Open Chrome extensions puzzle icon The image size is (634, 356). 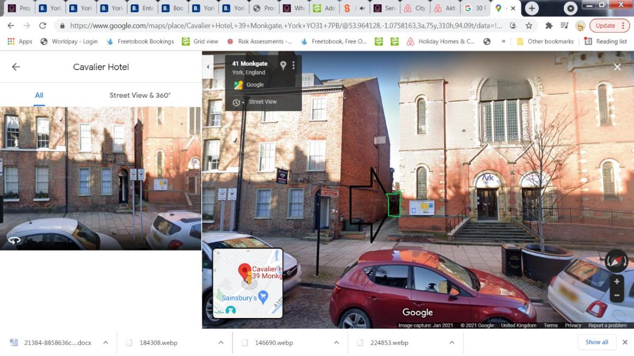[549, 25]
